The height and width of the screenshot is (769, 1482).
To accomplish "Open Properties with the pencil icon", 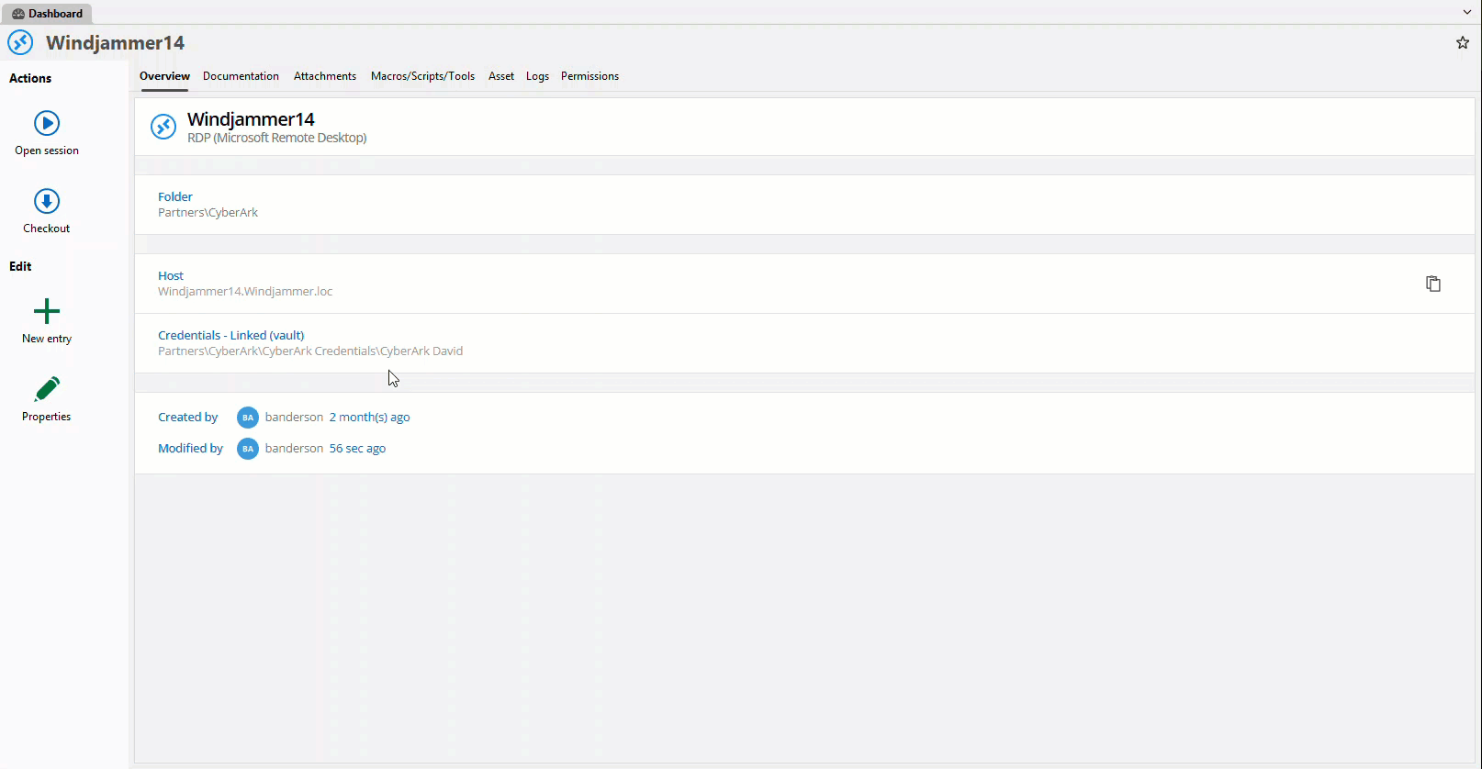I will [47, 389].
